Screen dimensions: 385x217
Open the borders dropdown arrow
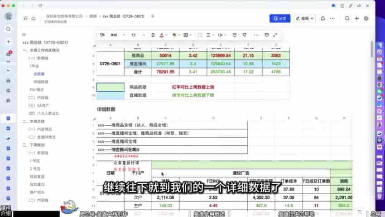pyautogui.click(x=191, y=35)
